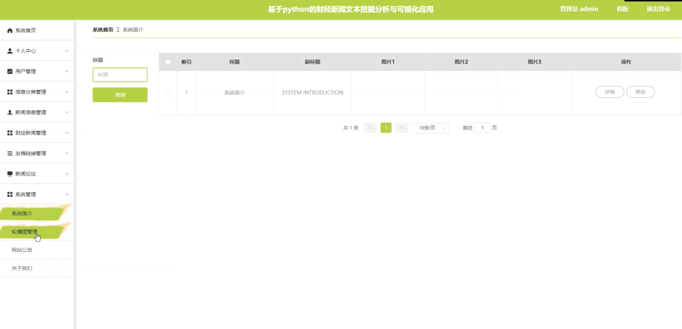This screenshot has height=329, width=682.
Task: Click the grid icon beside 系统管理
Action: tap(10, 194)
